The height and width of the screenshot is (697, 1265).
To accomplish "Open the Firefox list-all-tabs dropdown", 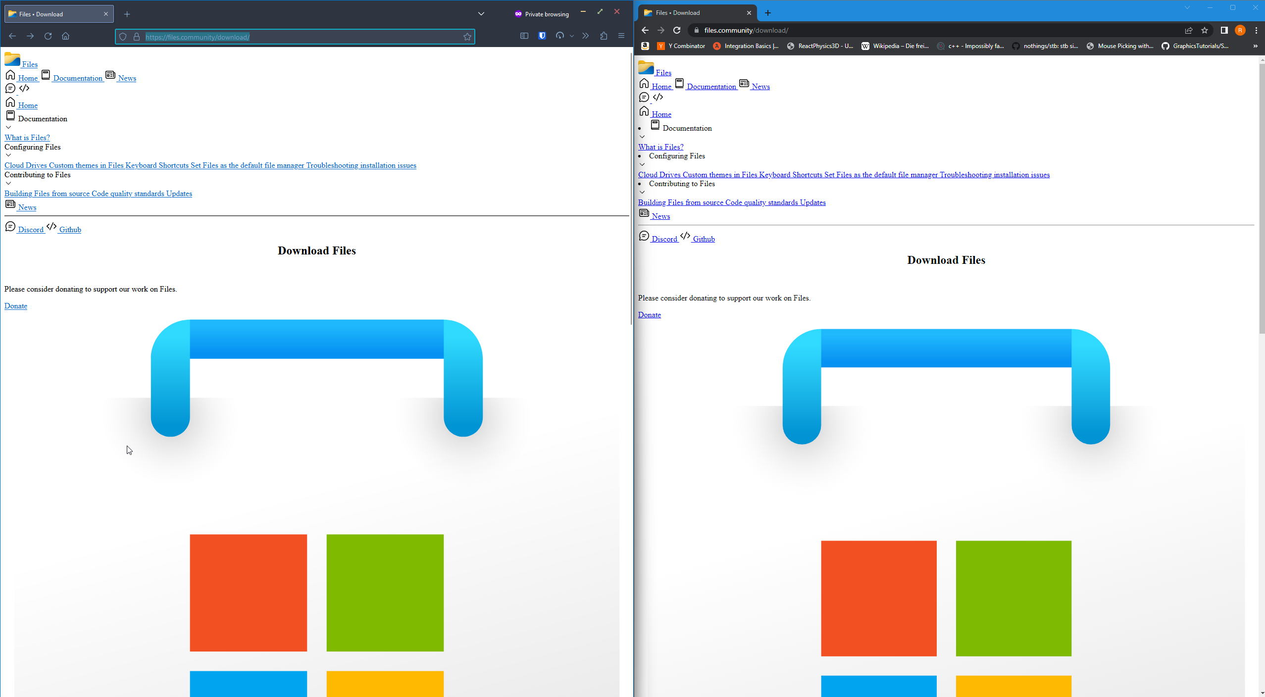I will point(481,13).
